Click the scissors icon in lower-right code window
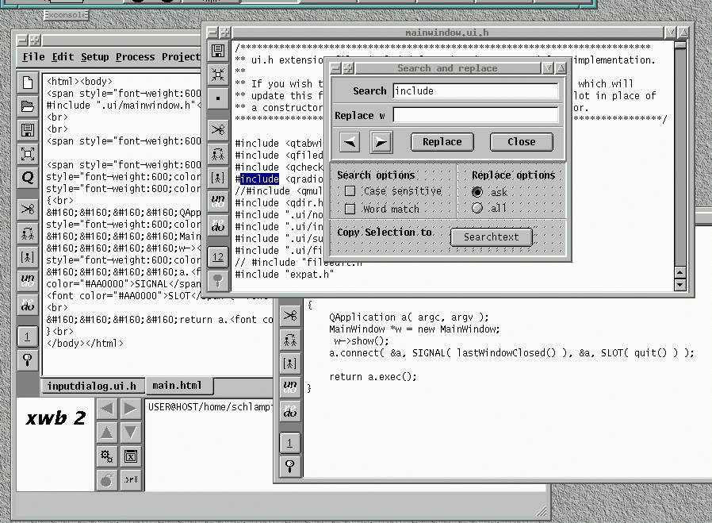The image size is (712, 523). click(x=290, y=316)
